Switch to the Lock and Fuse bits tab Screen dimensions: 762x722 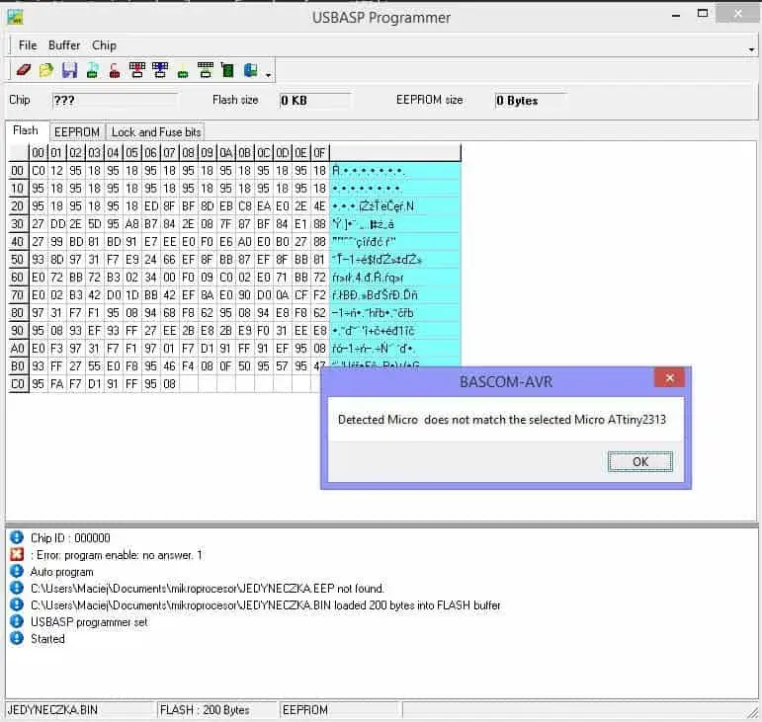(156, 132)
